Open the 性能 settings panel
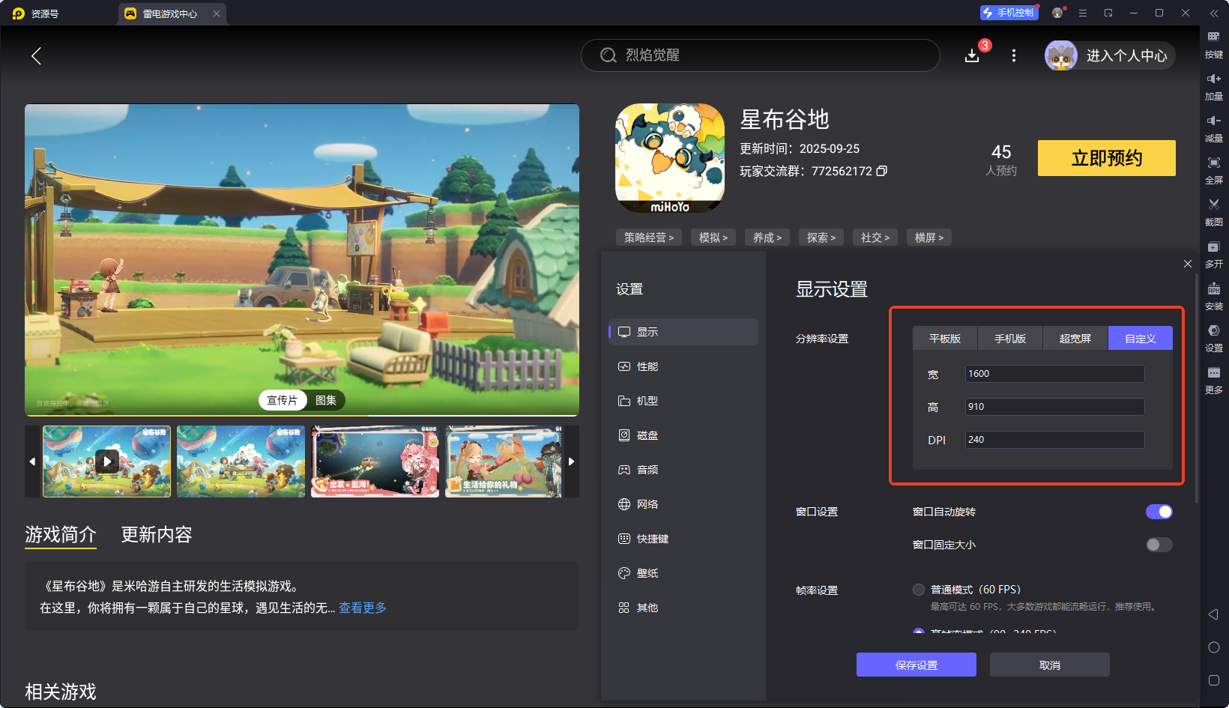Image resolution: width=1229 pixels, height=708 pixels. (x=648, y=366)
